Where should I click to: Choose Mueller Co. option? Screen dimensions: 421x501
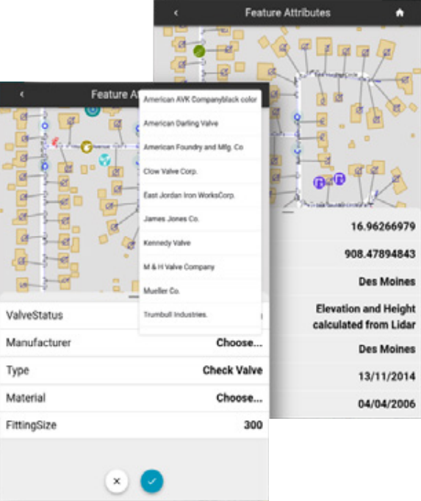click(x=200, y=291)
